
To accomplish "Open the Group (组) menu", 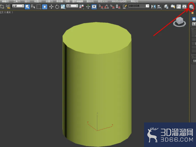I will click(x=27, y=1).
